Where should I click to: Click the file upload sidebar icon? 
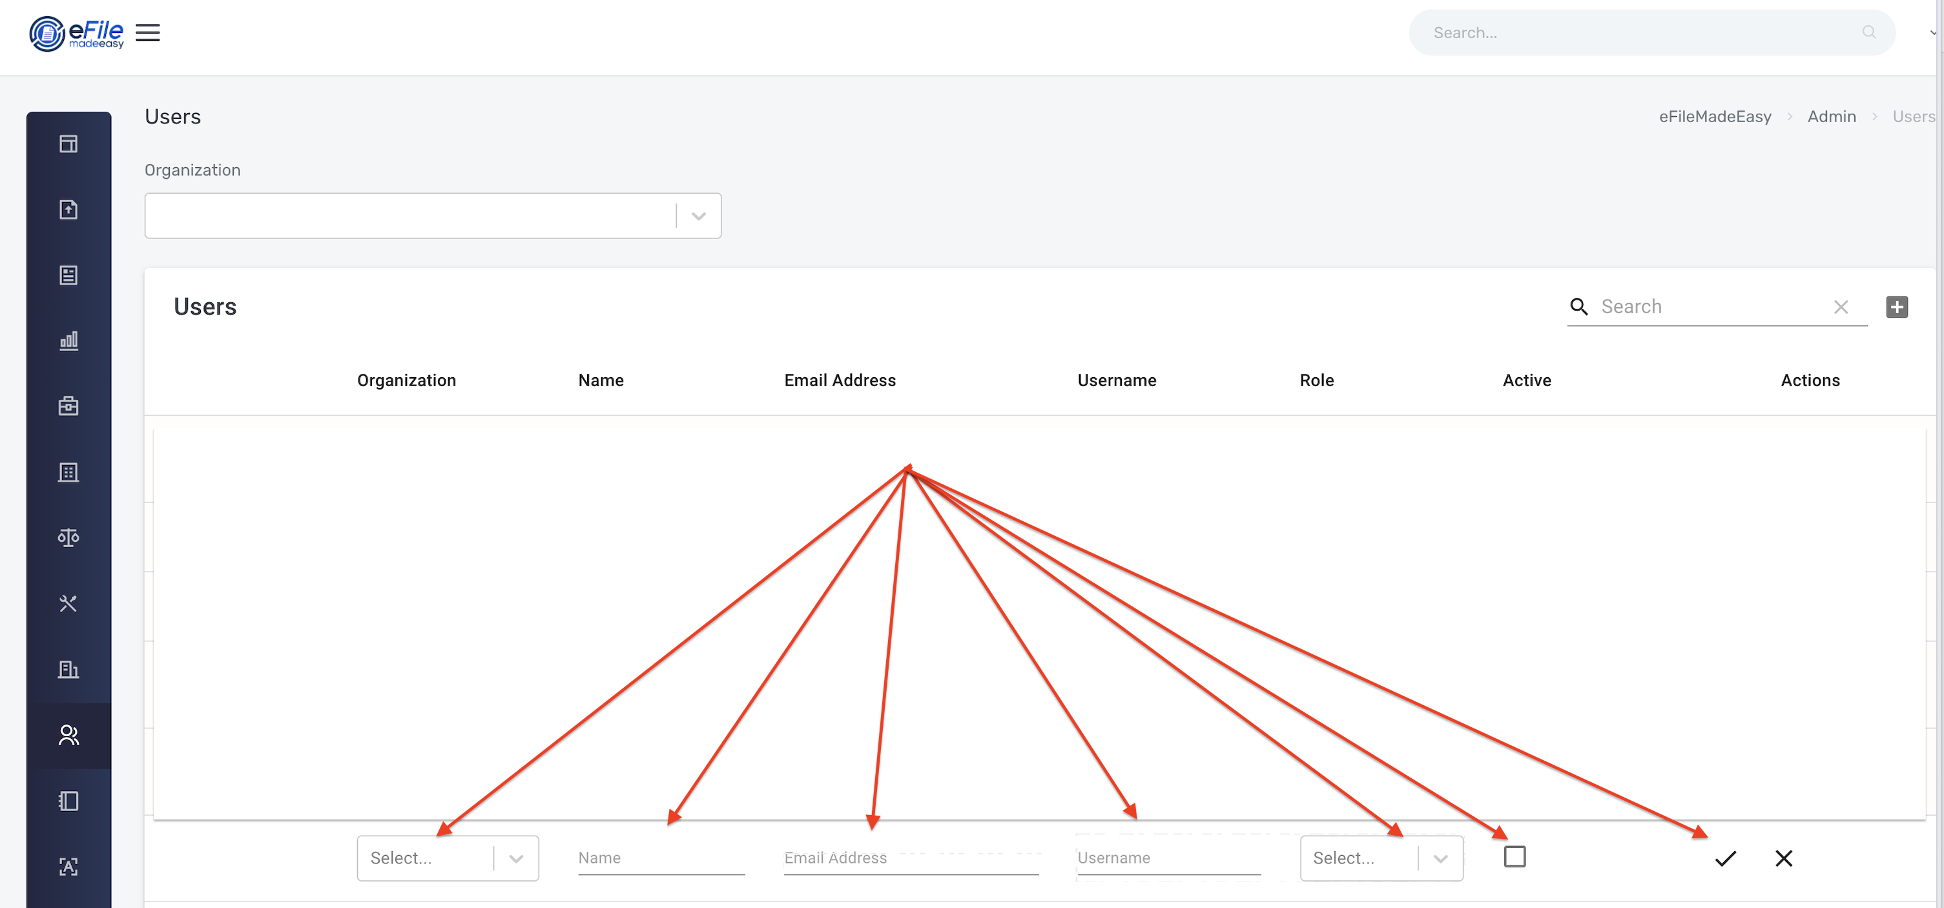(x=68, y=209)
